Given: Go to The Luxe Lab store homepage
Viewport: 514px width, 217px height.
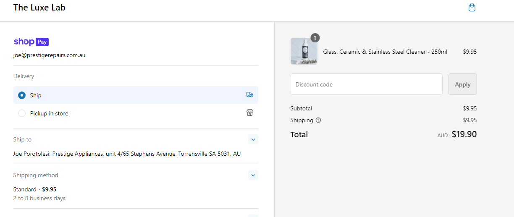Looking at the screenshot, I should pyautogui.click(x=39, y=8).
